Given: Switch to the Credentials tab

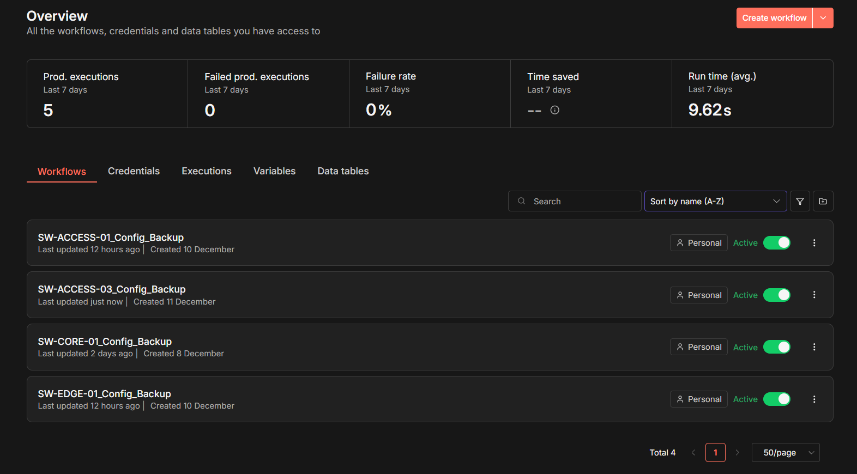Looking at the screenshot, I should click(134, 171).
